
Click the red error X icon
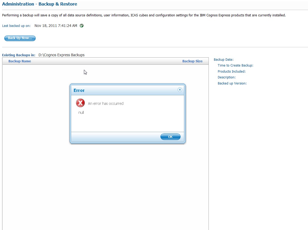coord(80,103)
